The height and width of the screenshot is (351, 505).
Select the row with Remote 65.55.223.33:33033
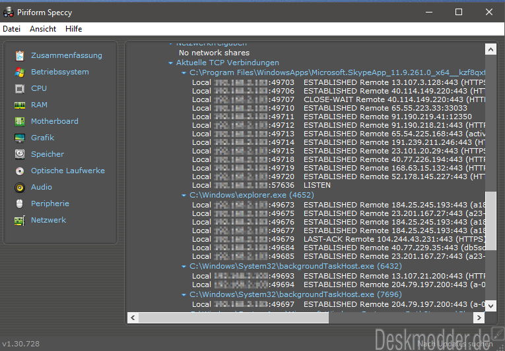(329, 108)
